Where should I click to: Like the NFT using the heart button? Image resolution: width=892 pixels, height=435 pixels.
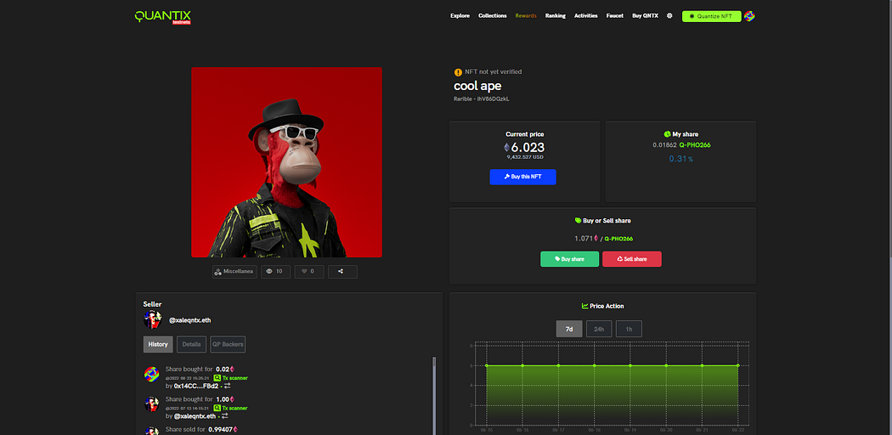point(309,271)
